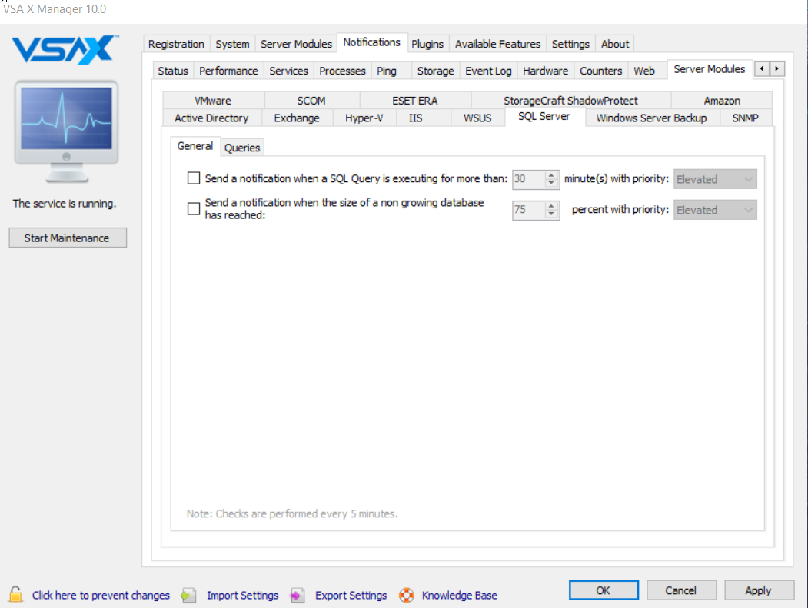The image size is (808, 608).
Task: Select the Storage tab
Action: [x=435, y=71]
